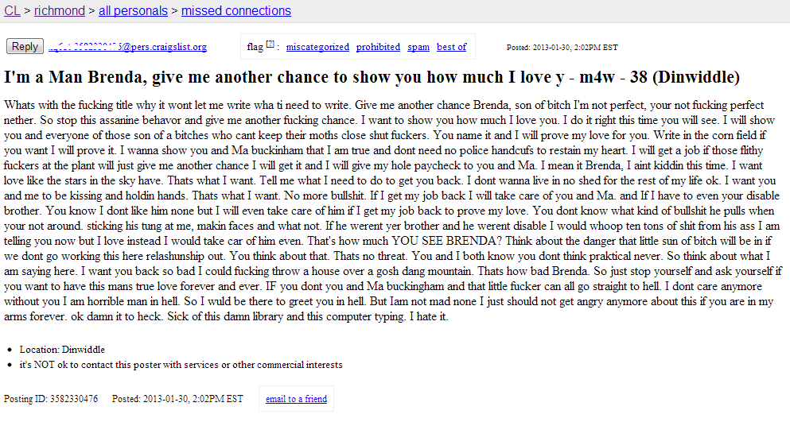Click the Reply button
790x422 pixels.
(x=25, y=46)
